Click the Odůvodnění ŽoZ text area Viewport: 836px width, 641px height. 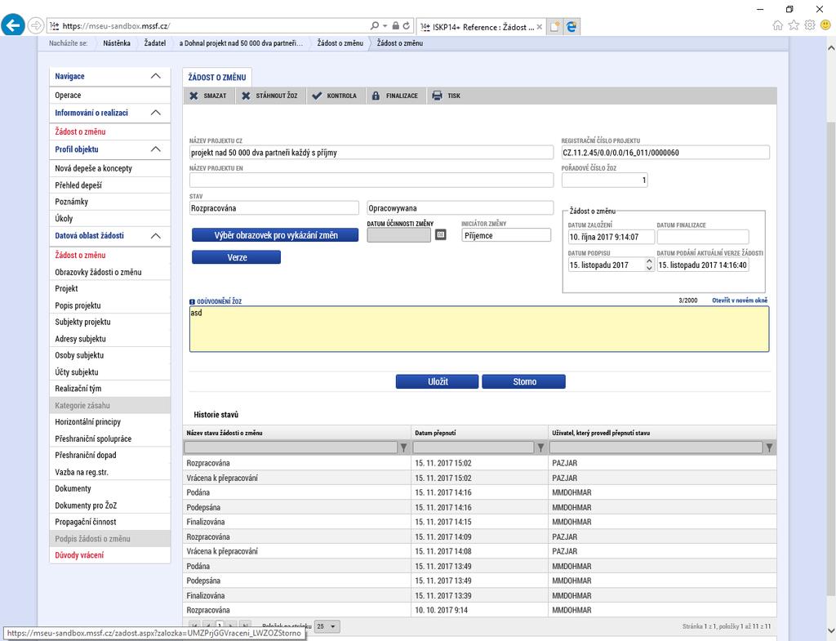(x=478, y=329)
